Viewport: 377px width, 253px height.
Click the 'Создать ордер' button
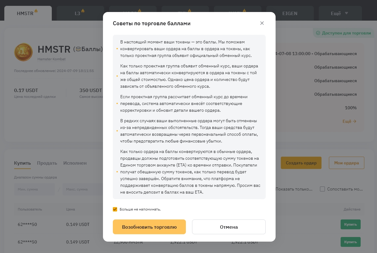pos(301,163)
